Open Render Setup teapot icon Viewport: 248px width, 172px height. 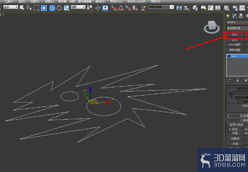[x=235, y=8]
